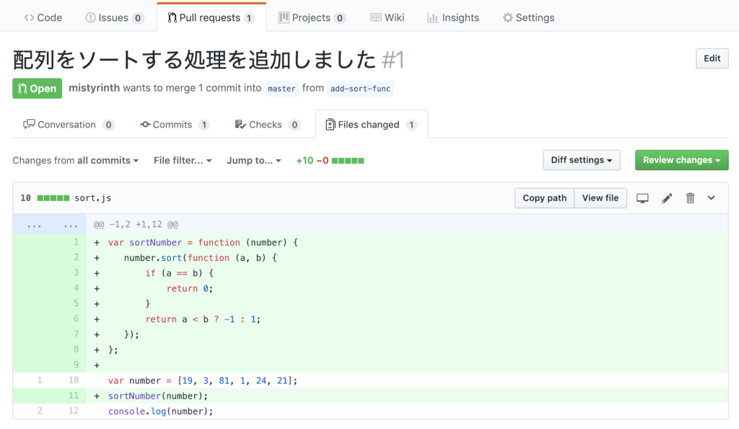Collapse sort.js diff with chevron
Viewport: 739px width, 429px height.
point(711,198)
